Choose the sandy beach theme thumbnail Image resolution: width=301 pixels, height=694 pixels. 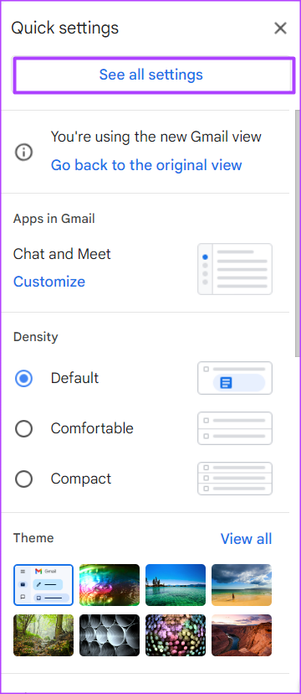pyautogui.click(x=242, y=585)
